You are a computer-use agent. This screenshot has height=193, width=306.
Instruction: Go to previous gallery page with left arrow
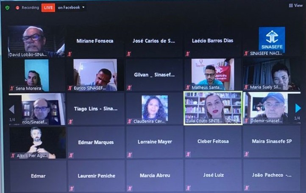pyautogui.click(x=11, y=109)
